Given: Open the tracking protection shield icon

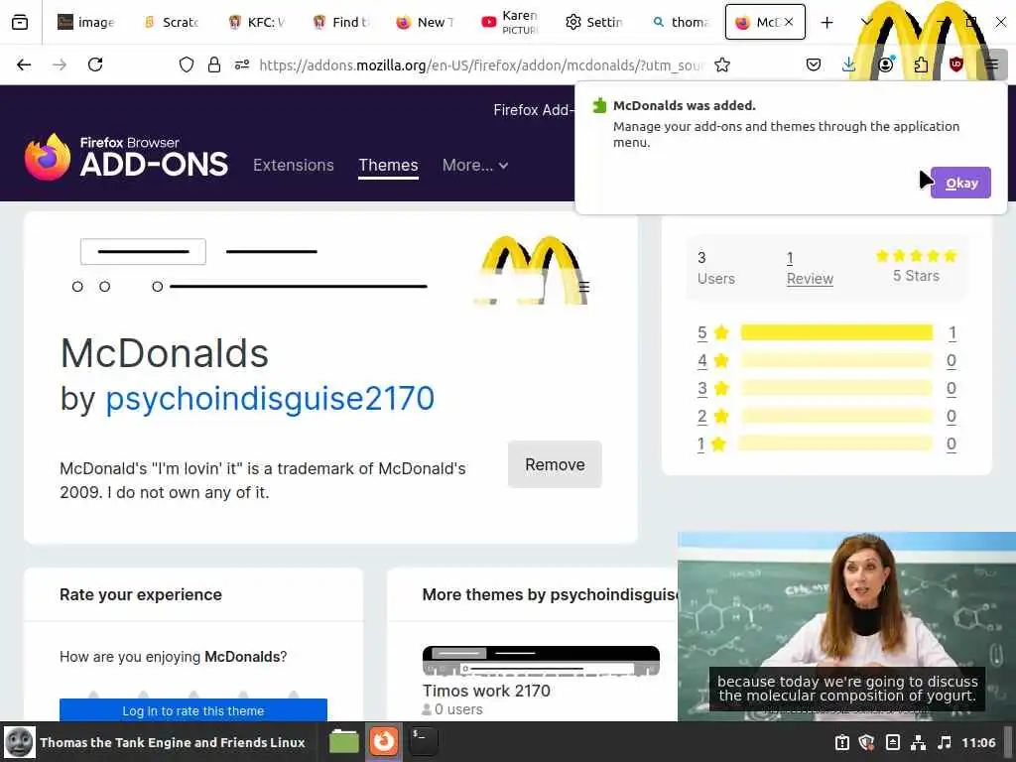Looking at the screenshot, I should (187, 64).
